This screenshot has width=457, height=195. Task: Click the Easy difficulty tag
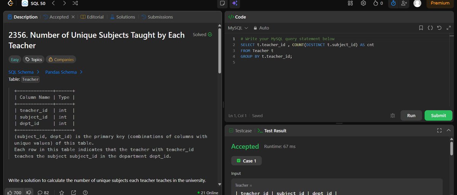point(15,60)
